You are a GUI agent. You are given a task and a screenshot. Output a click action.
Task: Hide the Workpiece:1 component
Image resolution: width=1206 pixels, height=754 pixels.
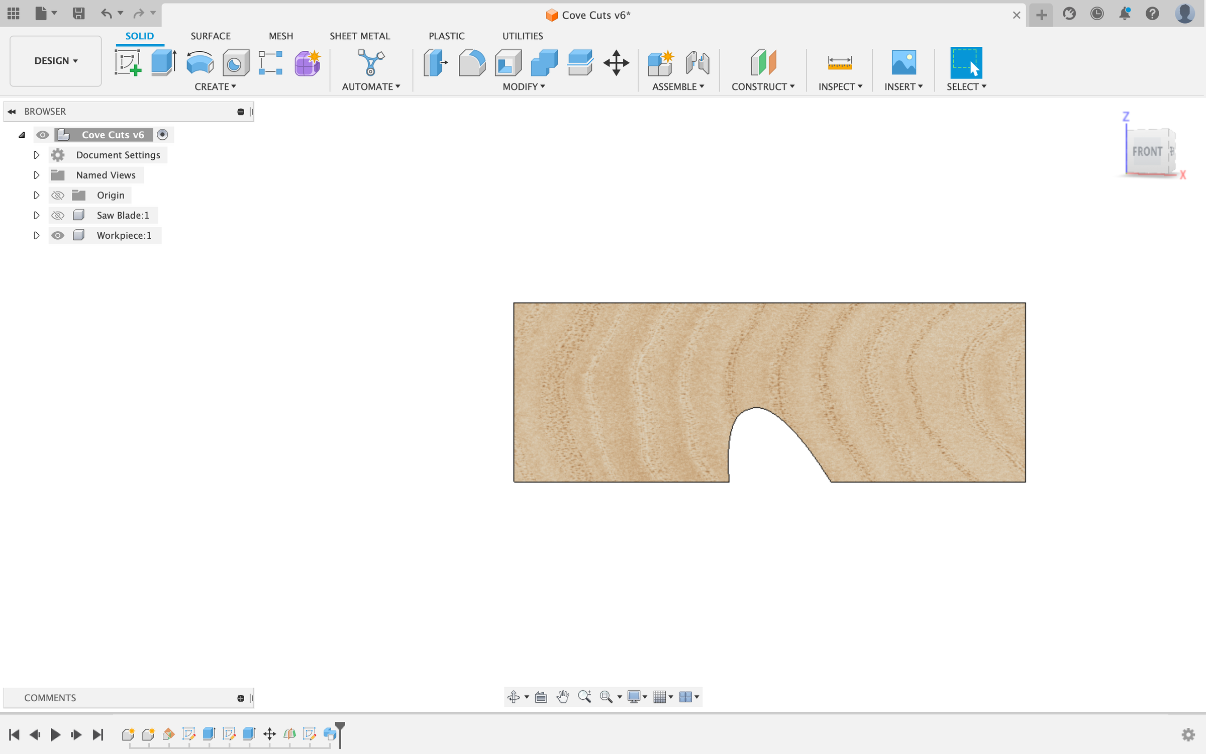coord(58,235)
